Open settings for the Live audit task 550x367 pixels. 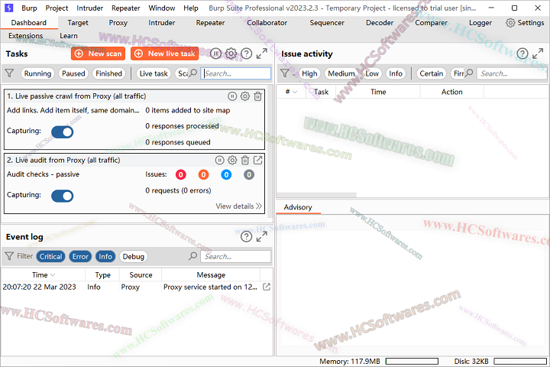pos(232,160)
